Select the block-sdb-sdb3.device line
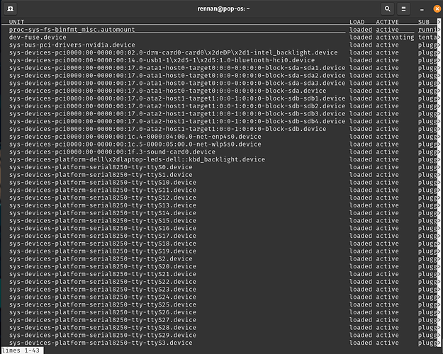Image resolution: width=443 pixels, height=354 pixels. pos(177,113)
